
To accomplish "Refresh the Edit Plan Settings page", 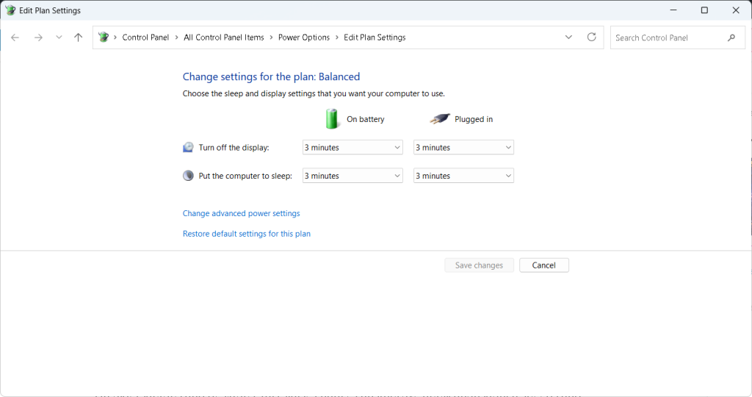I will 592,37.
